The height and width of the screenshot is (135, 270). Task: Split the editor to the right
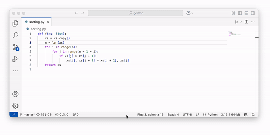point(246,22)
